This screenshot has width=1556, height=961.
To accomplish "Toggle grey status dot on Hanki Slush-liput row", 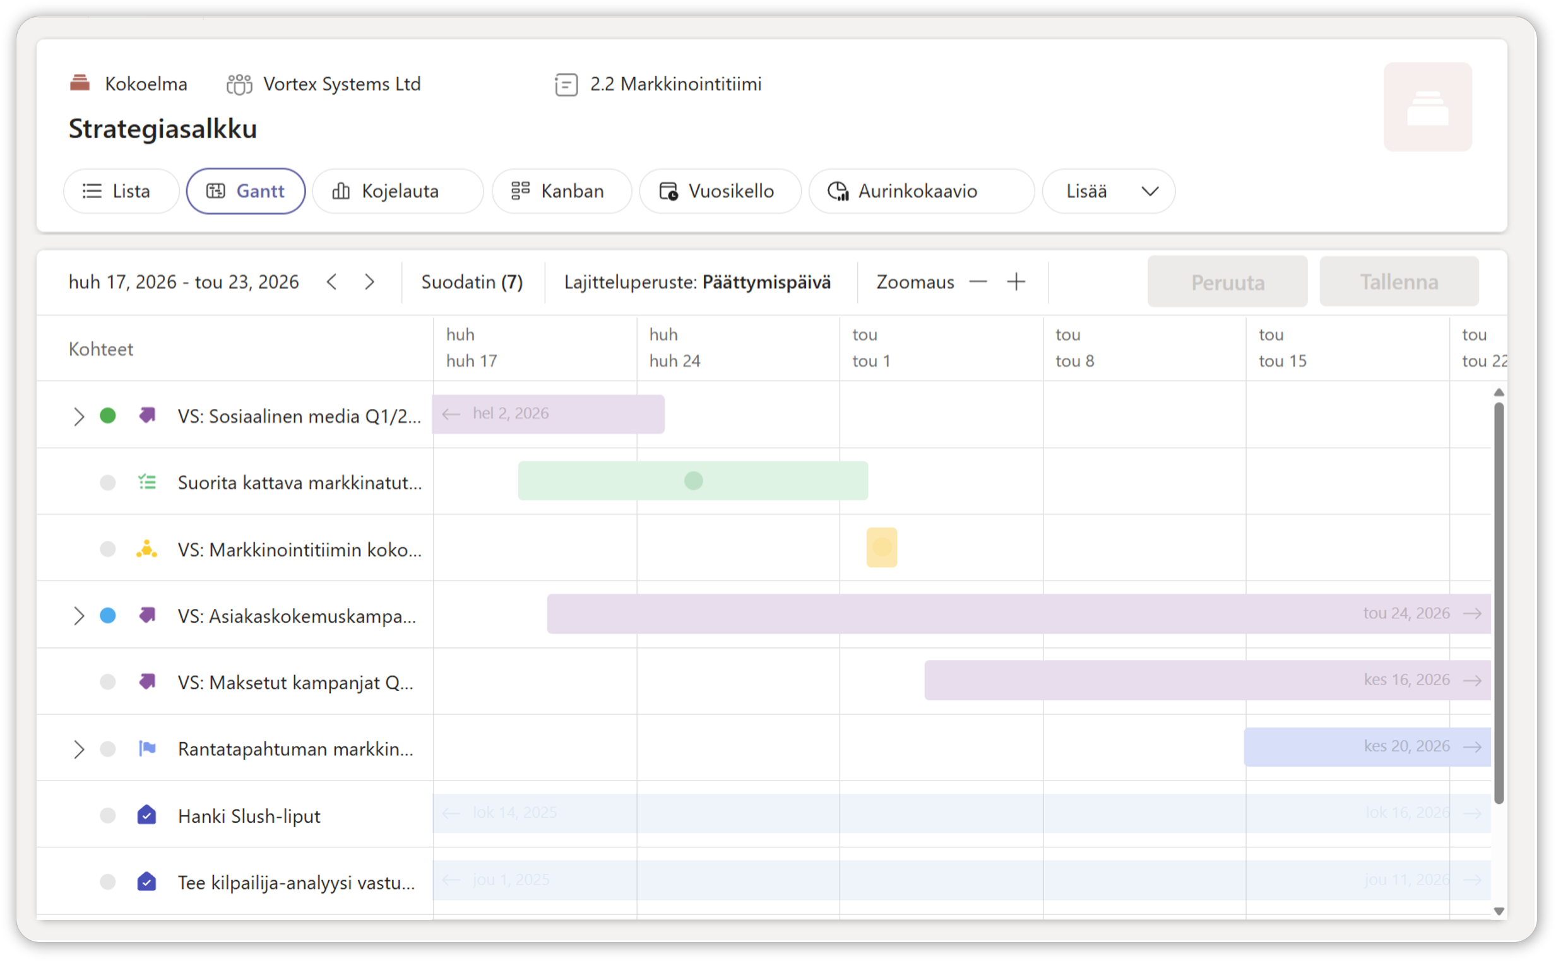I will [x=108, y=815].
